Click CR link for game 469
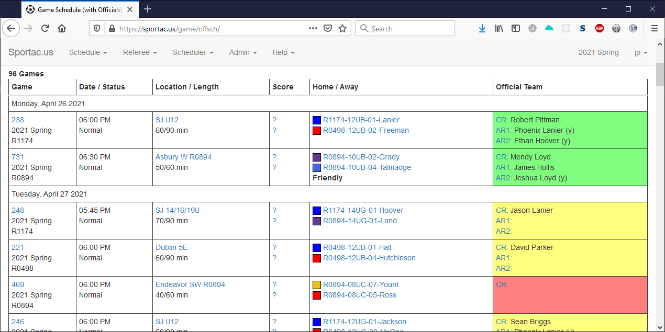 [502, 284]
